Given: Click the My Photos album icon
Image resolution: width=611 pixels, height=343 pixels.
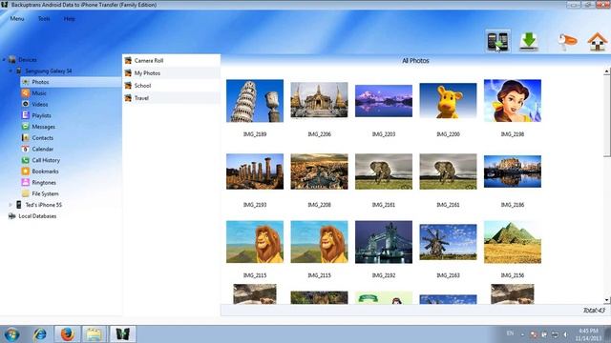Looking at the screenshot, I should coord(128,73).
